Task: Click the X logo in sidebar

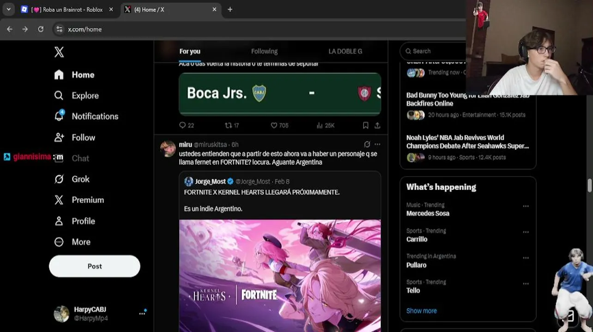Action: [59, 52]
